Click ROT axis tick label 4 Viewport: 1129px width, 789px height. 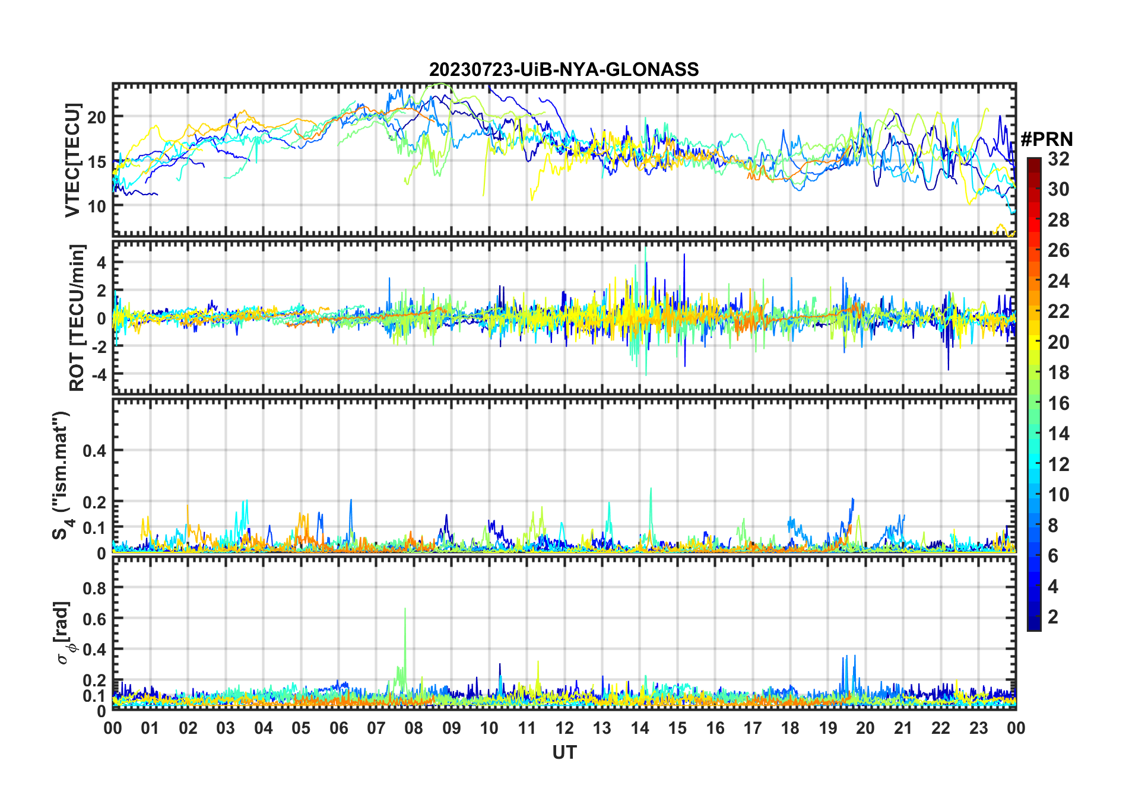[x=102, y=262]
